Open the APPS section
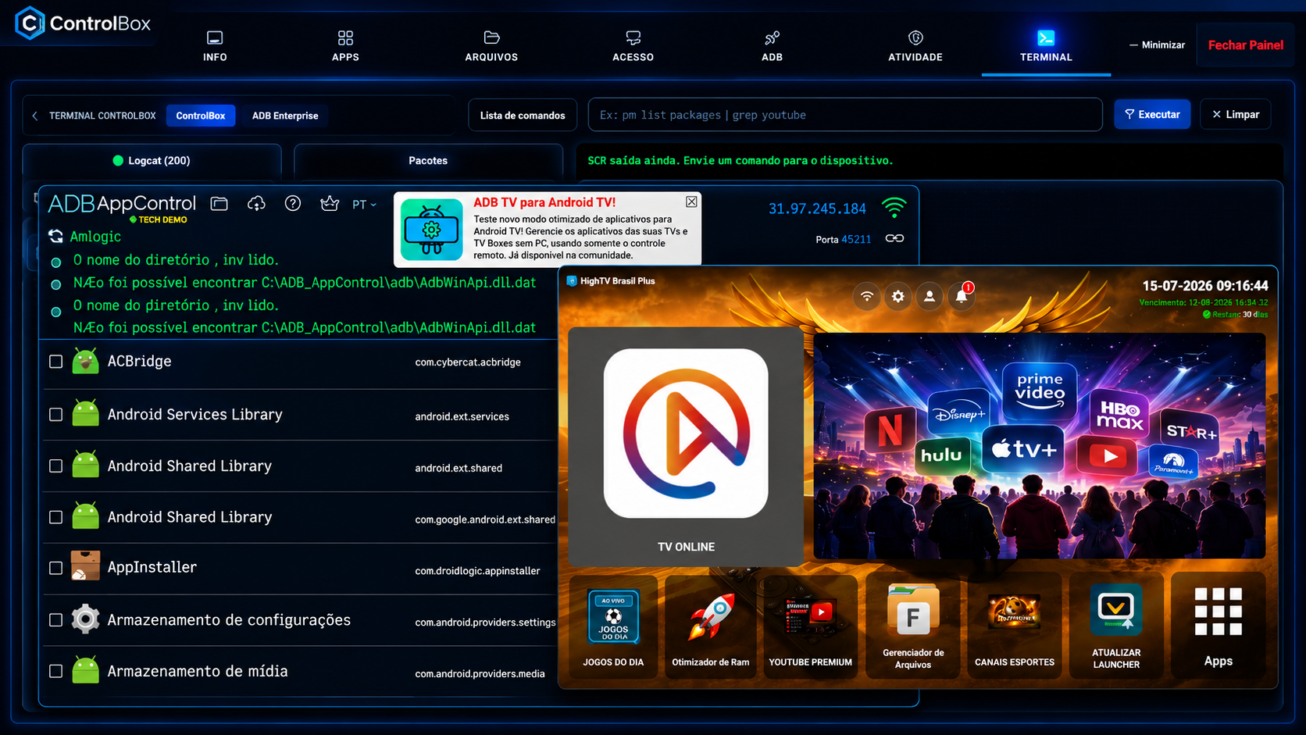The height and width of the screenshot is (735, 1306). click(x=345, y=46)
